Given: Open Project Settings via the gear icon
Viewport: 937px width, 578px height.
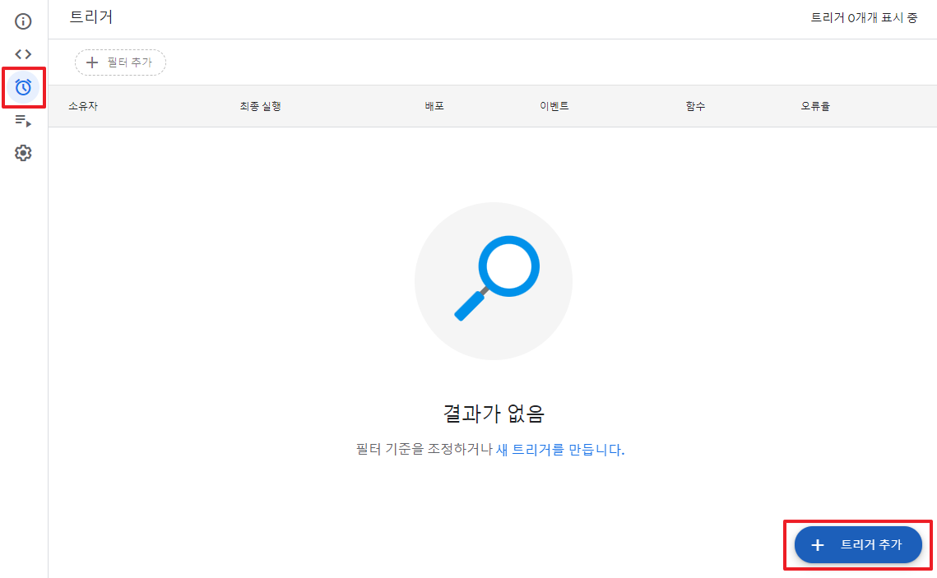Looking at the screenshot, I should 22,153.
